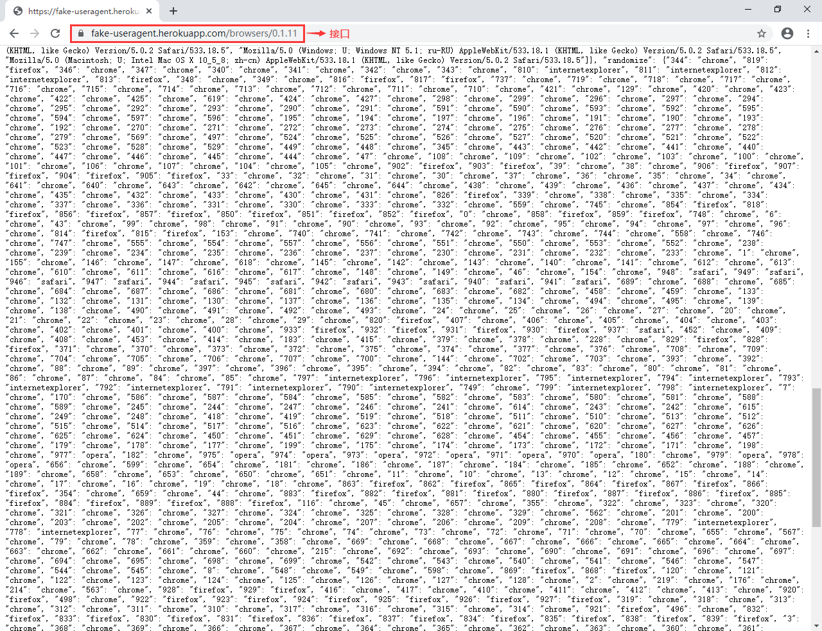Open a new tab with plus button
The width and height of the screenshot is (822, 631).
[x=173, y=11]
